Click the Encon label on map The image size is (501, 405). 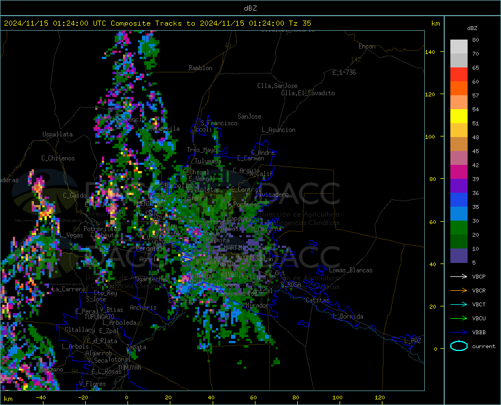[x=367, y=46]
